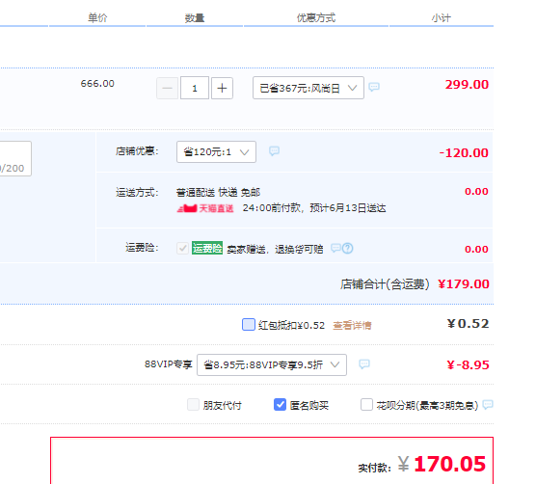
Task: Click comment icon next to store coupon
Action: tap(274, 150)
